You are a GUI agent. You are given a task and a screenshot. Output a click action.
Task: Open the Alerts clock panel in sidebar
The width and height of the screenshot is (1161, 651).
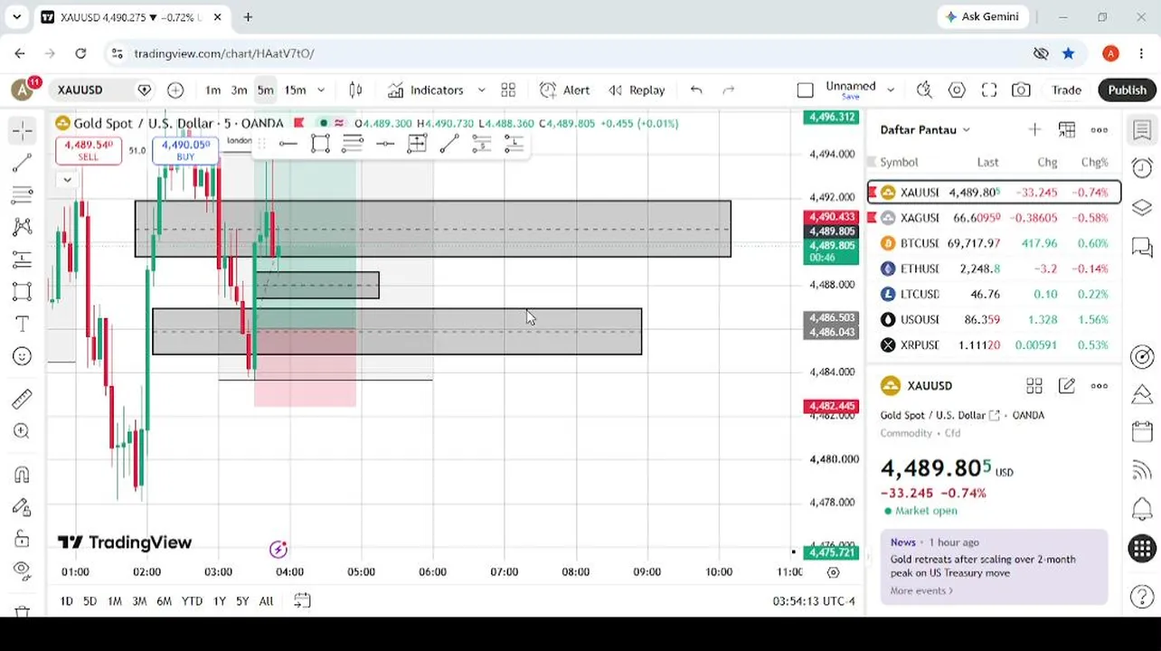(1142, 168)
